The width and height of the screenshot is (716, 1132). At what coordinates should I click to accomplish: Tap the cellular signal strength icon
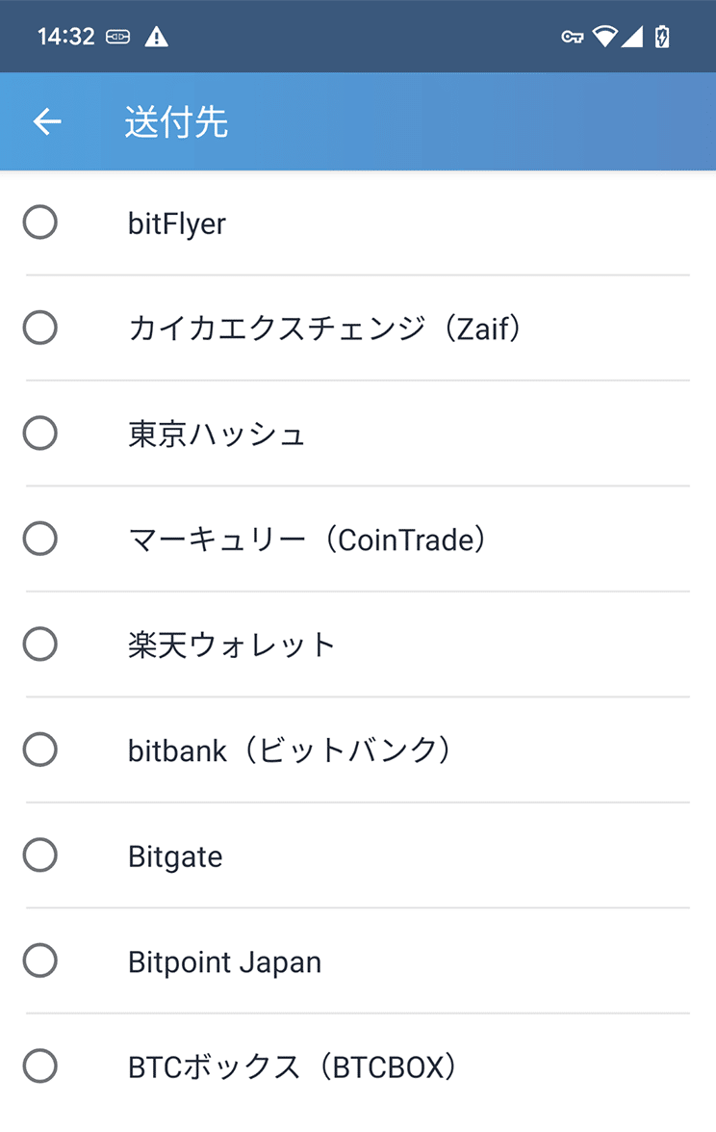[631, 36]
